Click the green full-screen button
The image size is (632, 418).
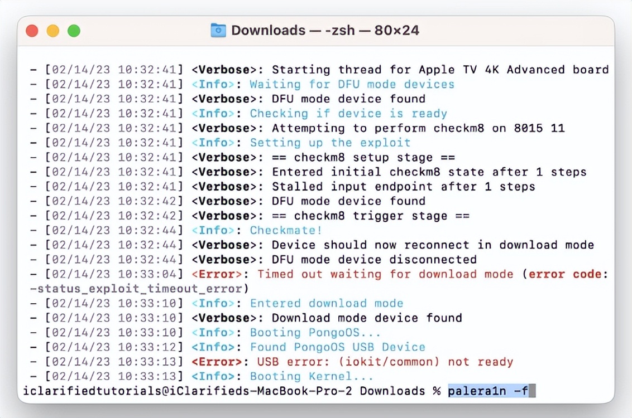click(74, 32)
